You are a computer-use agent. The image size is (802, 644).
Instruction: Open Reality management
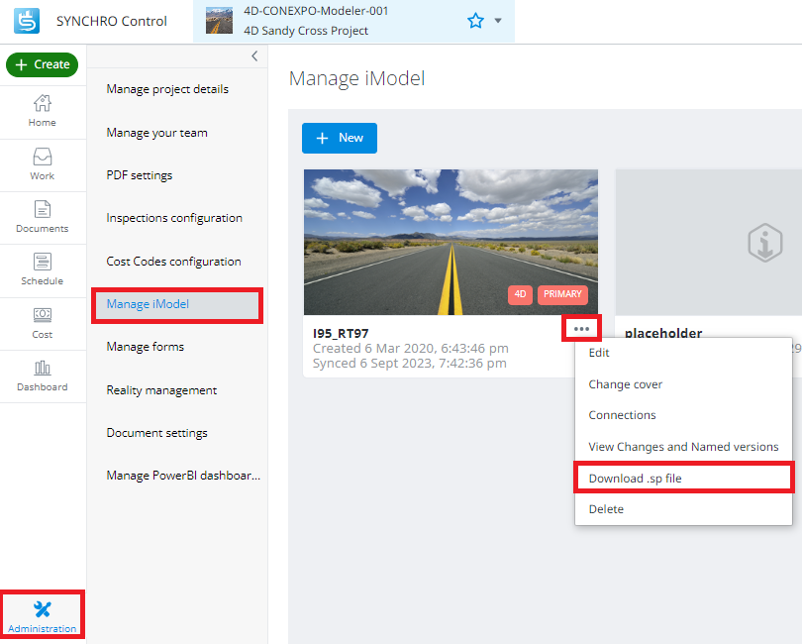coord(161,390)
